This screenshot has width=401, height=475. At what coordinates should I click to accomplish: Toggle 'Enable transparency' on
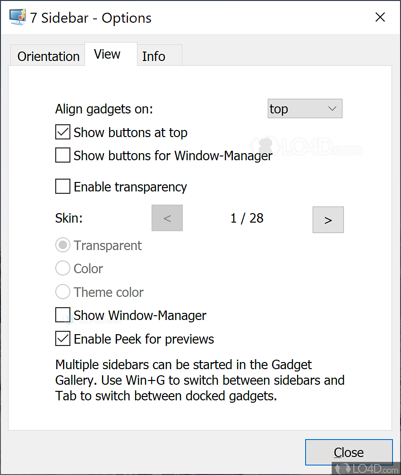(x=62, y=186)
